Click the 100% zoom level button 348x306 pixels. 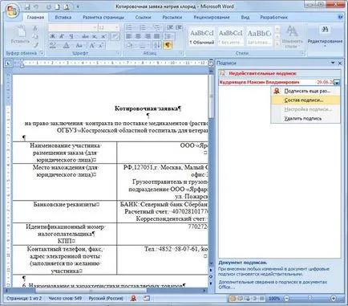pos(274,298)
